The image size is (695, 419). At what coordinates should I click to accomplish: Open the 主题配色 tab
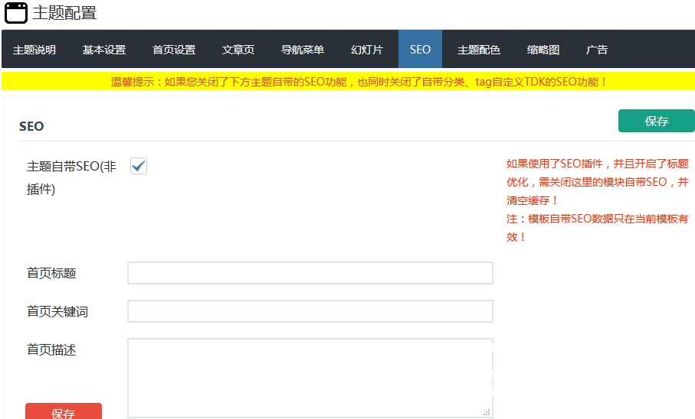point(479,50)
